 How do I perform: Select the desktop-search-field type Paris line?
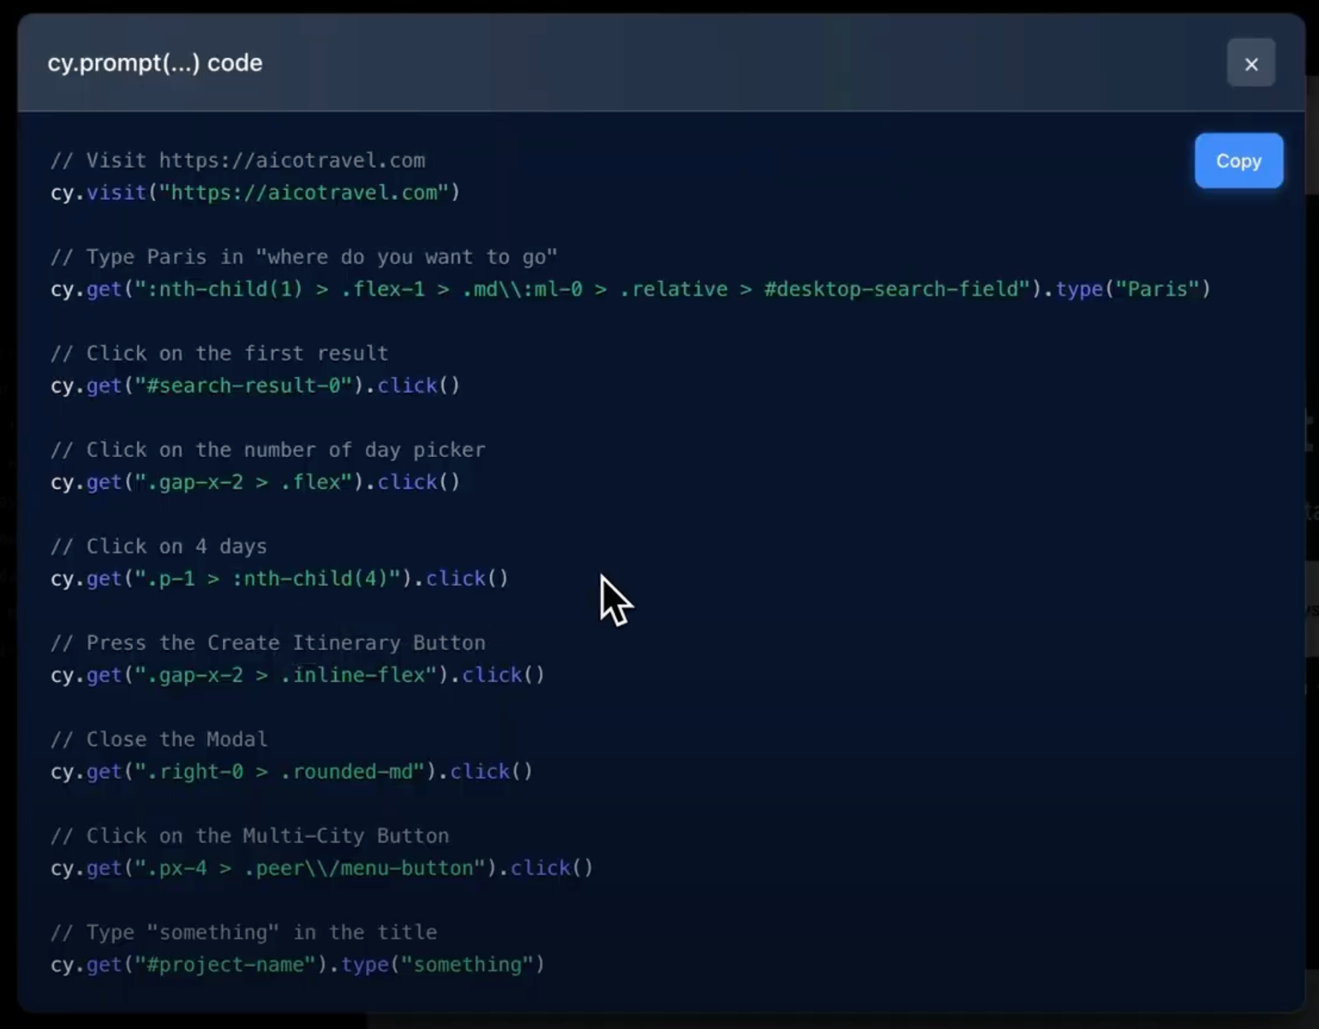(630, 289)
